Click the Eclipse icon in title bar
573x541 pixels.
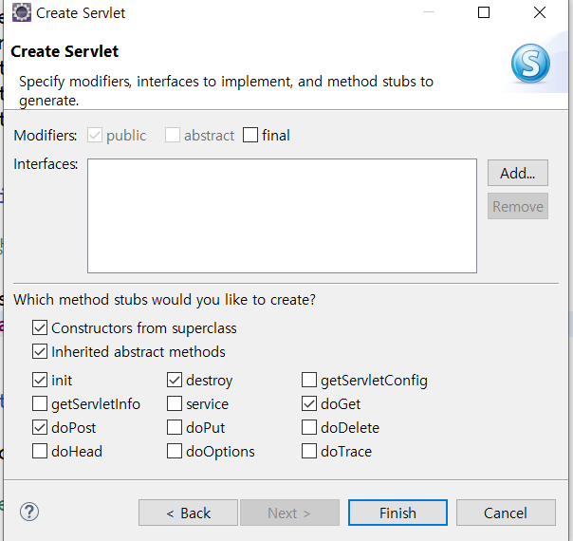pyautogui.click(x=22, y=12)
